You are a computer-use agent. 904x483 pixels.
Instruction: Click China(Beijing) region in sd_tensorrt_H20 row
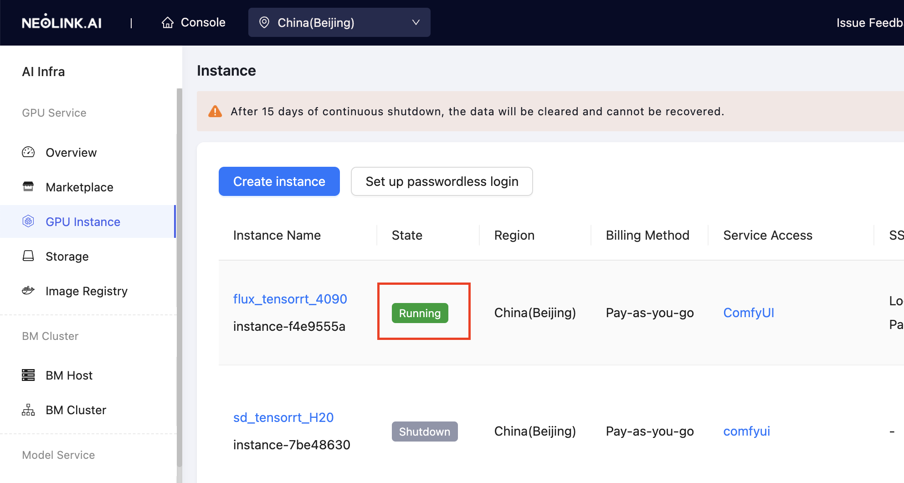pos(535,431)
